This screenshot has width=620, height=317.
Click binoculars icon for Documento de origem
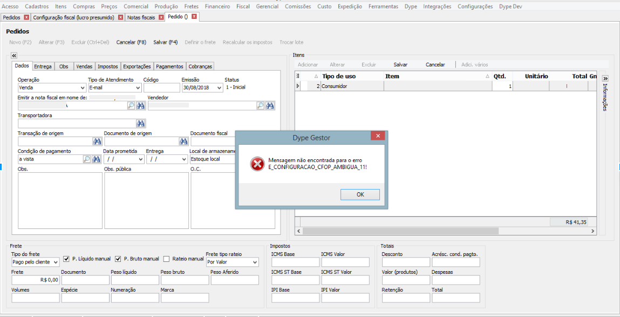tap(183, 141)
